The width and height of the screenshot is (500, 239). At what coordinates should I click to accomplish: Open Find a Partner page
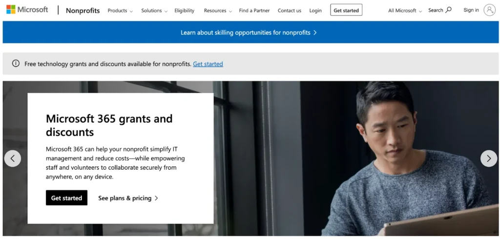click(254, 11)
